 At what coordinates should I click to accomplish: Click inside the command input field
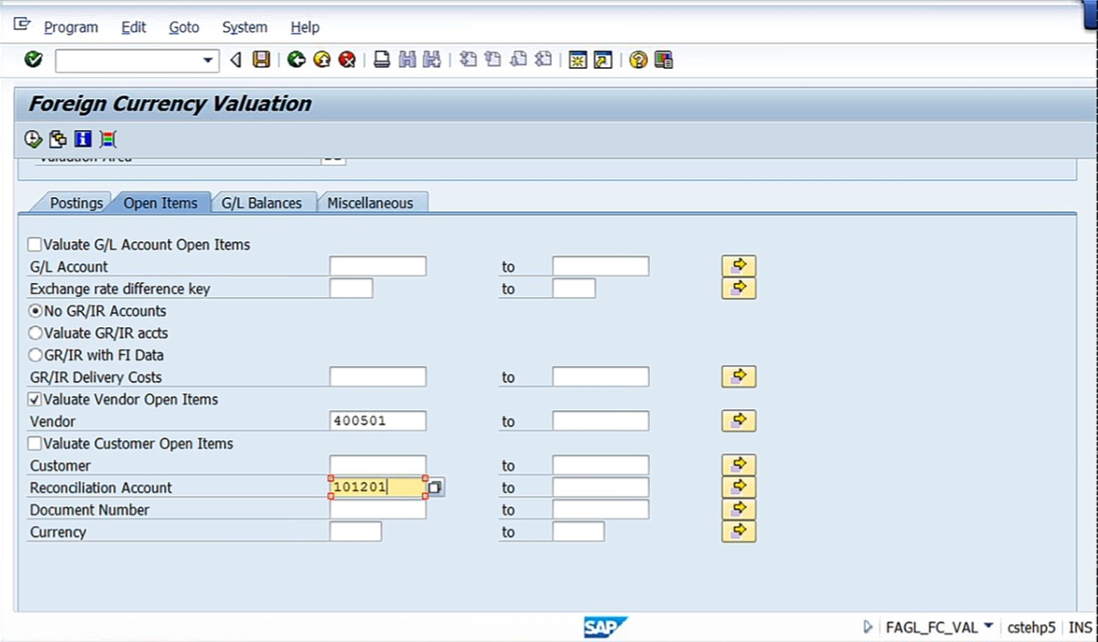(129, 60)
